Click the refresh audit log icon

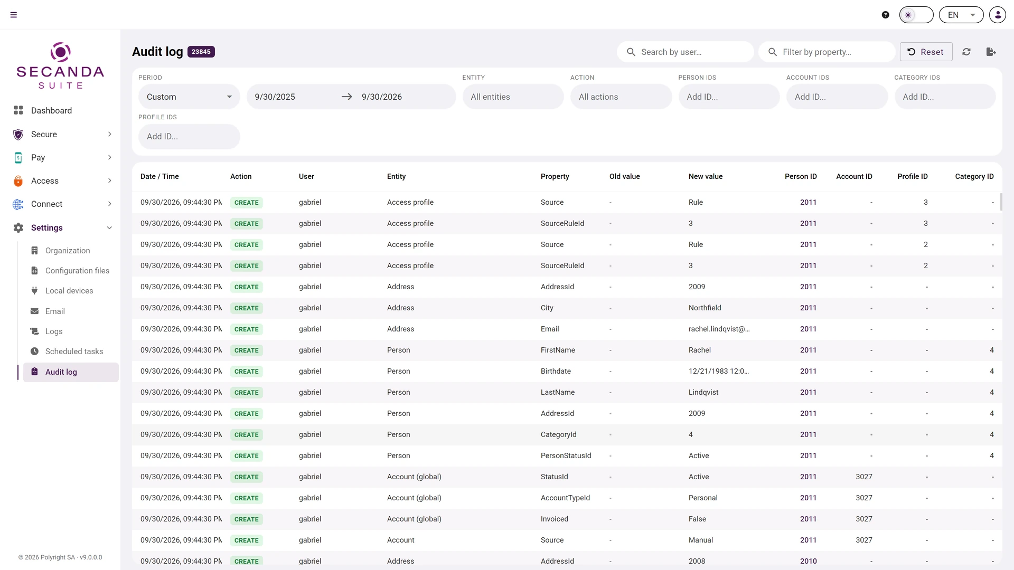tap(966, 52)
